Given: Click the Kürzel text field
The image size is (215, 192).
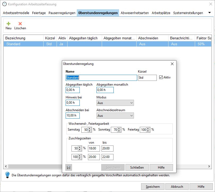Looking at the screenshot, I should [x=147, y=78].
